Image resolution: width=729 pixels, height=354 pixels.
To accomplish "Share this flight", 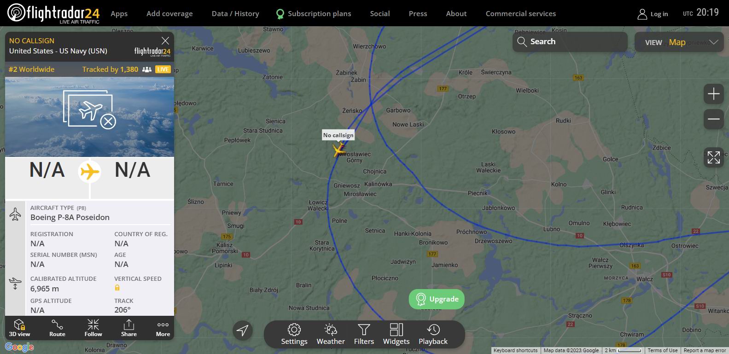I will (129, 328).
